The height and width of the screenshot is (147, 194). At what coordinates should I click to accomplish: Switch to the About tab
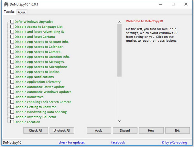[x=22, y=12]
